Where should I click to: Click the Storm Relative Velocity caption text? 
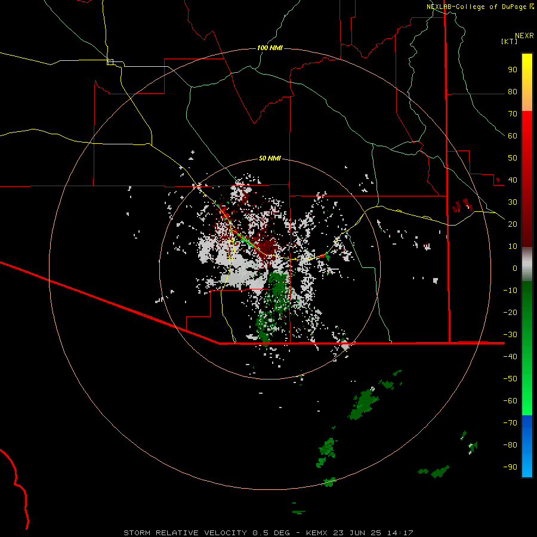pyautogui.click(x=268, y=533)
